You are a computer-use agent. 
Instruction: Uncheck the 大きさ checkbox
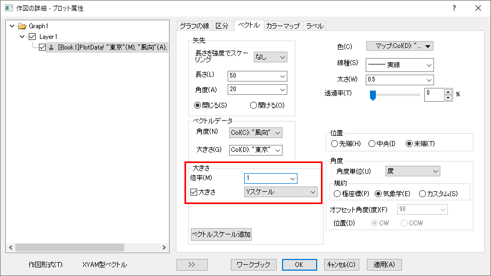pyautogui.click(x=194, y=192)
